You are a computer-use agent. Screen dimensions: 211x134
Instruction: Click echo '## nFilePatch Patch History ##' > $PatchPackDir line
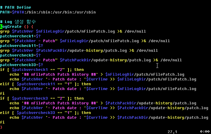point(103,103)
